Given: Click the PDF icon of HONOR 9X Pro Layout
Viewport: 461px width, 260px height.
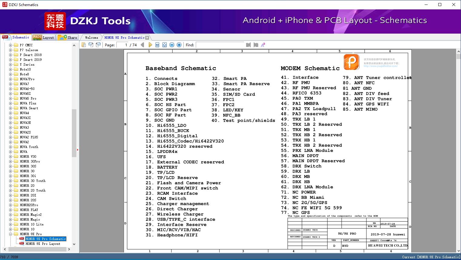Looking at the screenshot, I should tap(22, 243).
